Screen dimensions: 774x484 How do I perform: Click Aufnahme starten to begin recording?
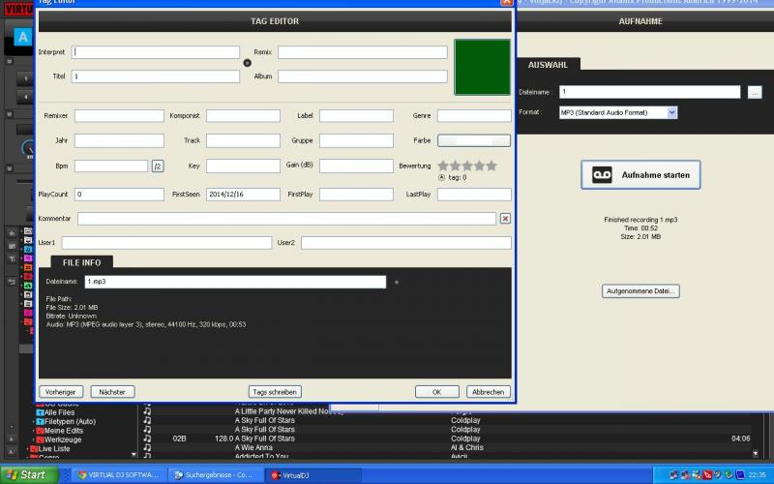640,174
